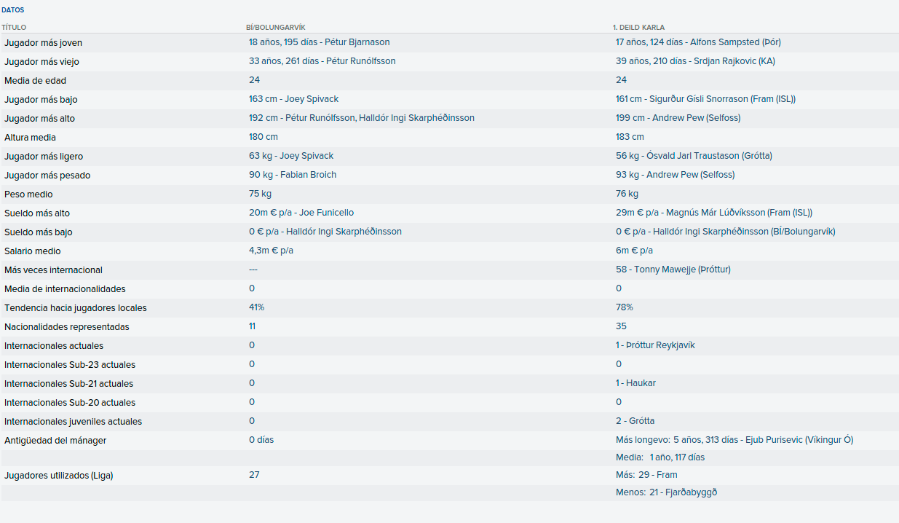Open Ósvald Jarl Traustason (Grótta) entry
The image size is (899, 523).
pyautogui.click(x=694, y=156)
